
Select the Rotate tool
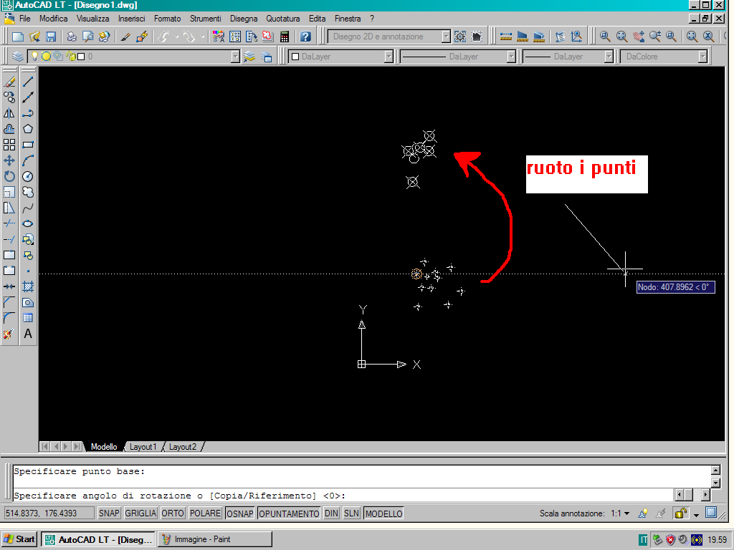click(9, 176)
